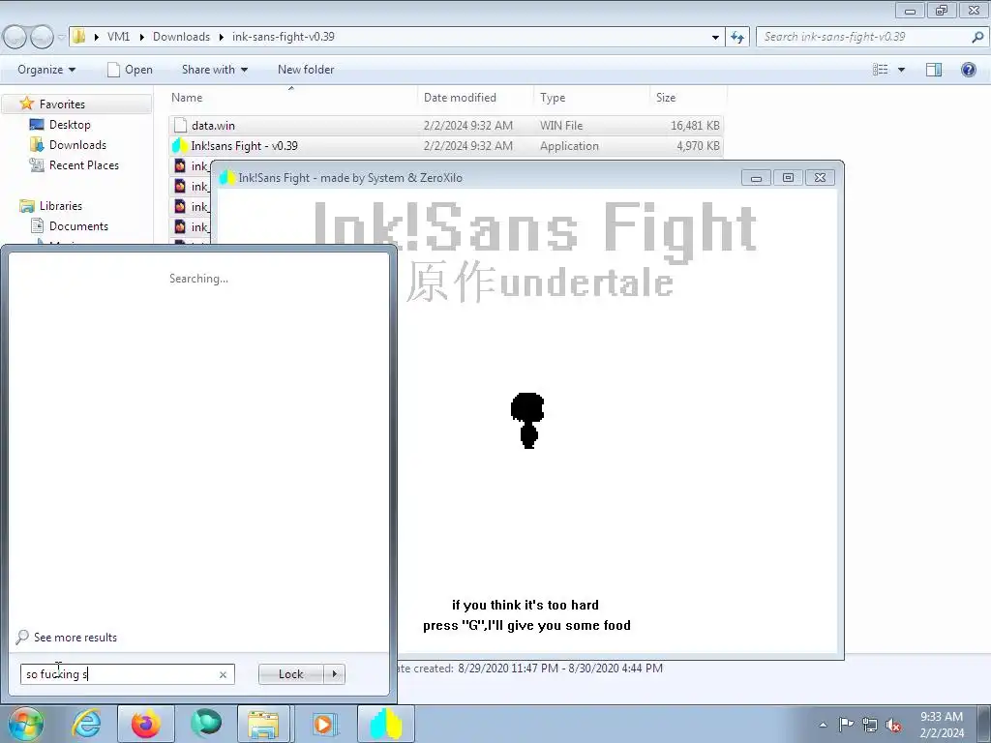The height and width of the screenshot is (743, 991).
Task: Expand the arrow after VM1 breadcrumb
Action: coord(141,38)
